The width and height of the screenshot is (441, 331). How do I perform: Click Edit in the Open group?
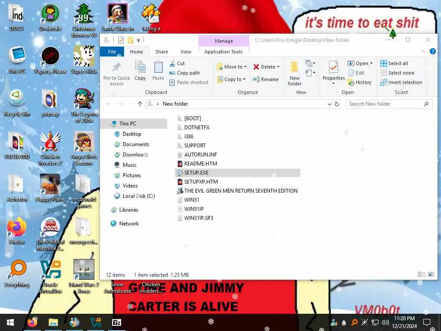[x=356, y=73]
